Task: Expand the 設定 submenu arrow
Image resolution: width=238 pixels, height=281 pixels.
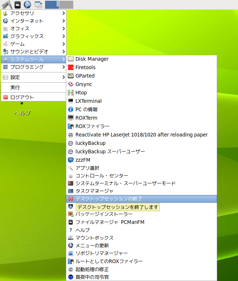Action: 63,78
